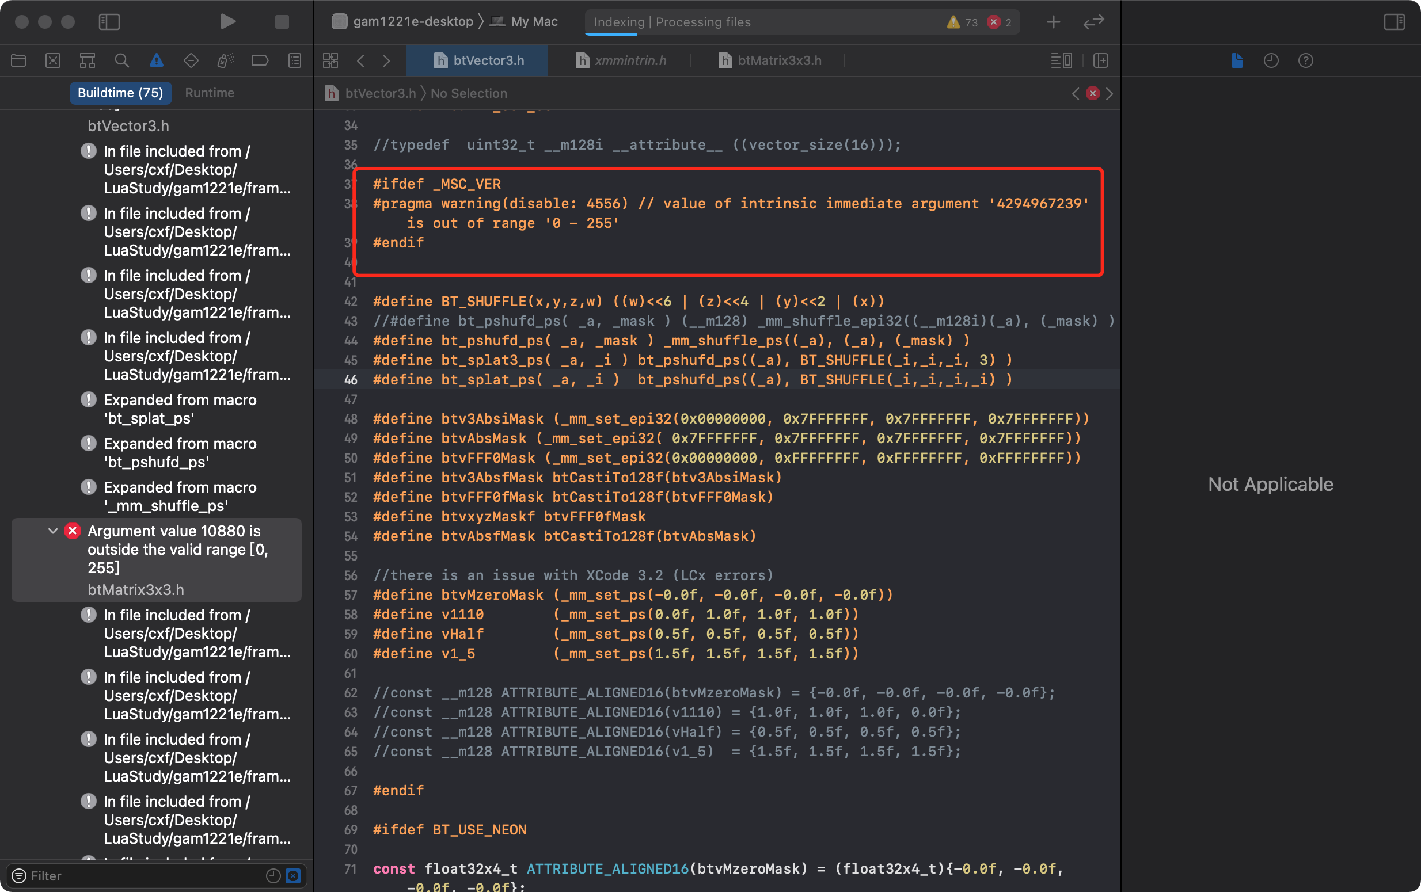Viewport: 1421px width, 892px height.
Task: Collapse the Argument value 10880 error
Action: [52, 531]
